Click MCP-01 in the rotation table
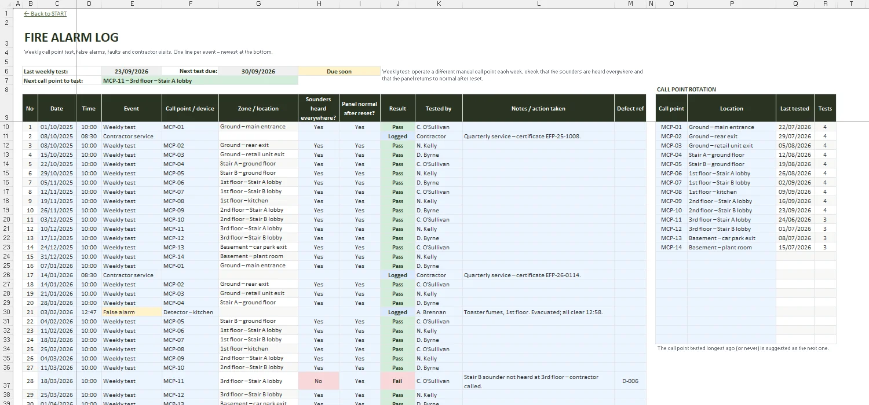Screen dimensions: 869x405 pos(671,127)
